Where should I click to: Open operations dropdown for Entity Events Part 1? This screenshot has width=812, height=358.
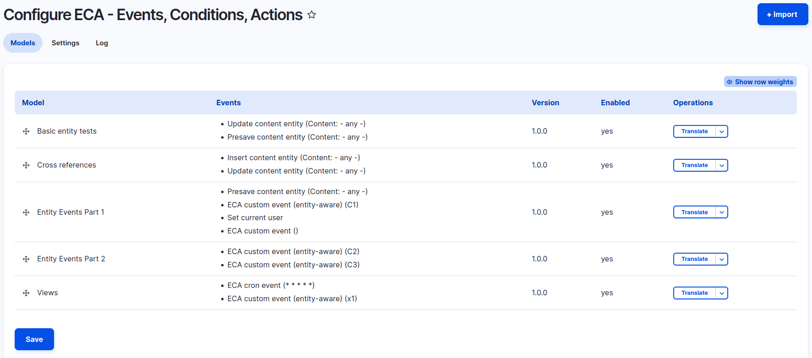click(x=722, y=212)
